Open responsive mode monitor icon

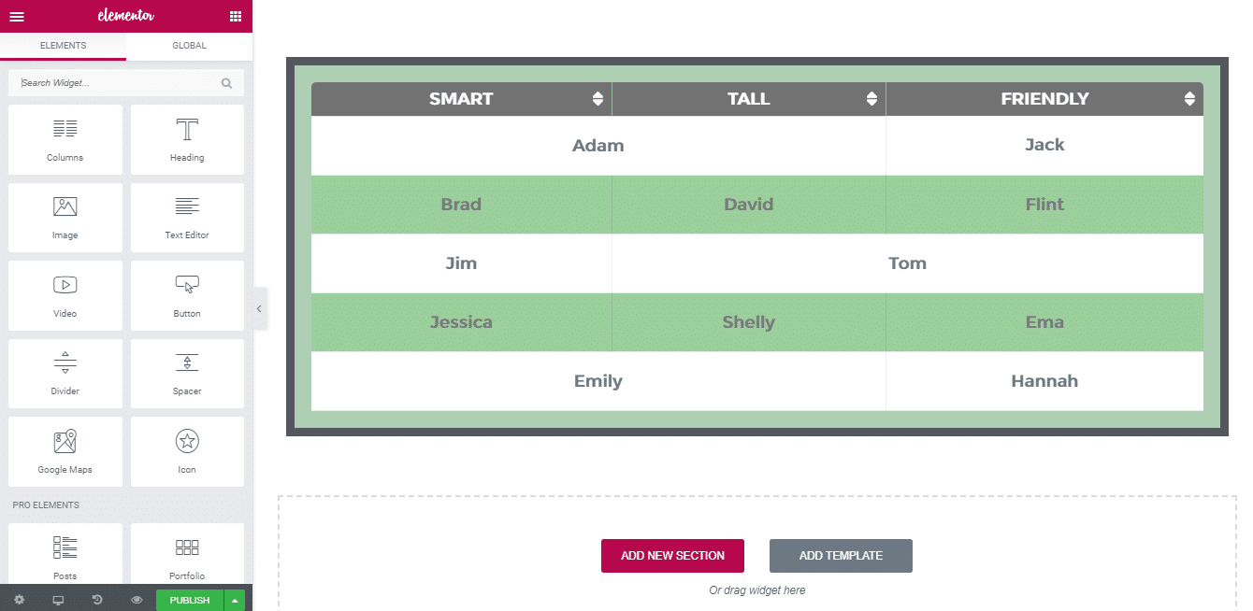58,600
